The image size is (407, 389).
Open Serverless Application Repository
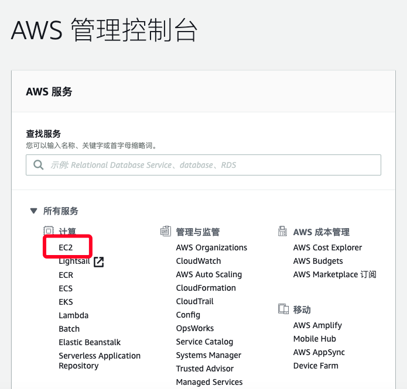tap(100, 361)
